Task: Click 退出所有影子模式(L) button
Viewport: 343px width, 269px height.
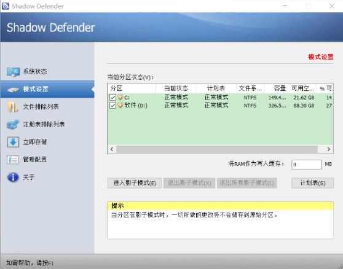Action: click(247, 183)
